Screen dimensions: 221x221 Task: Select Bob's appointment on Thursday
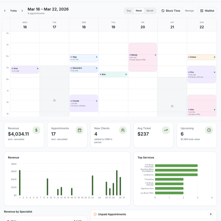click(113, 74)
